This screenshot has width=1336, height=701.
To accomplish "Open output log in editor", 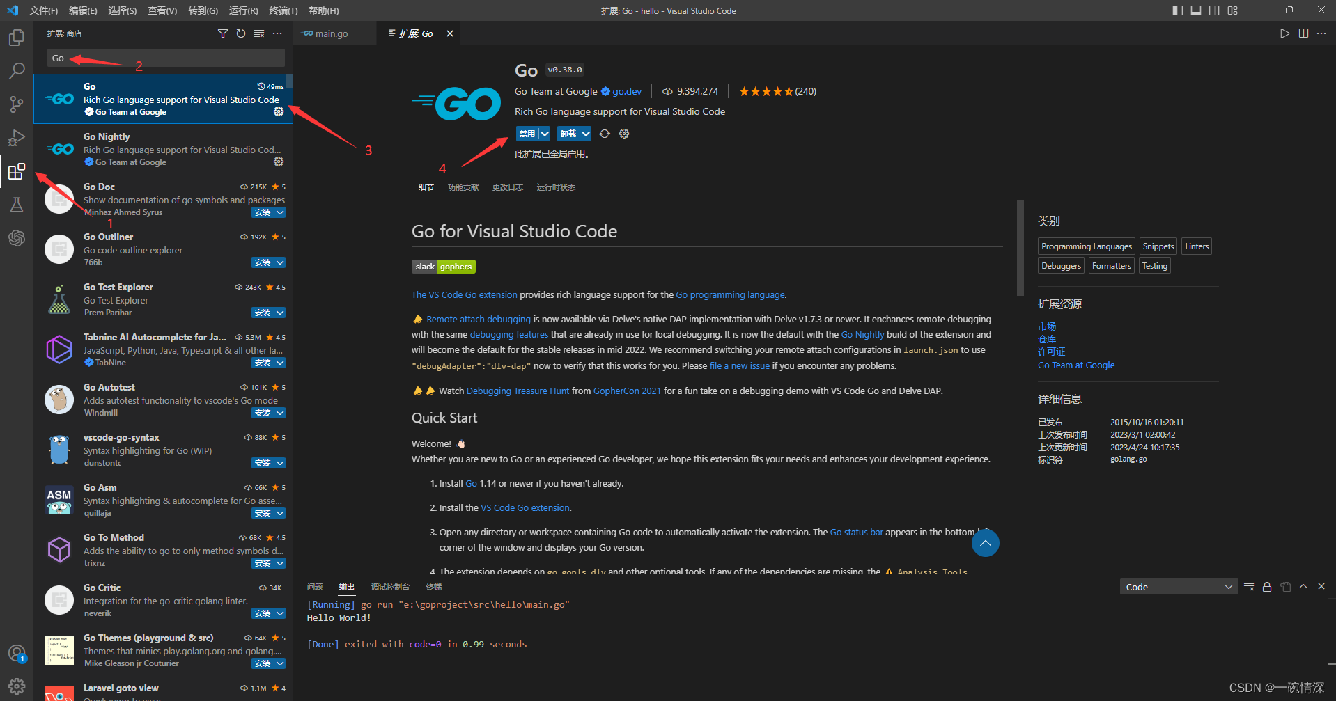I will 1286,587.
